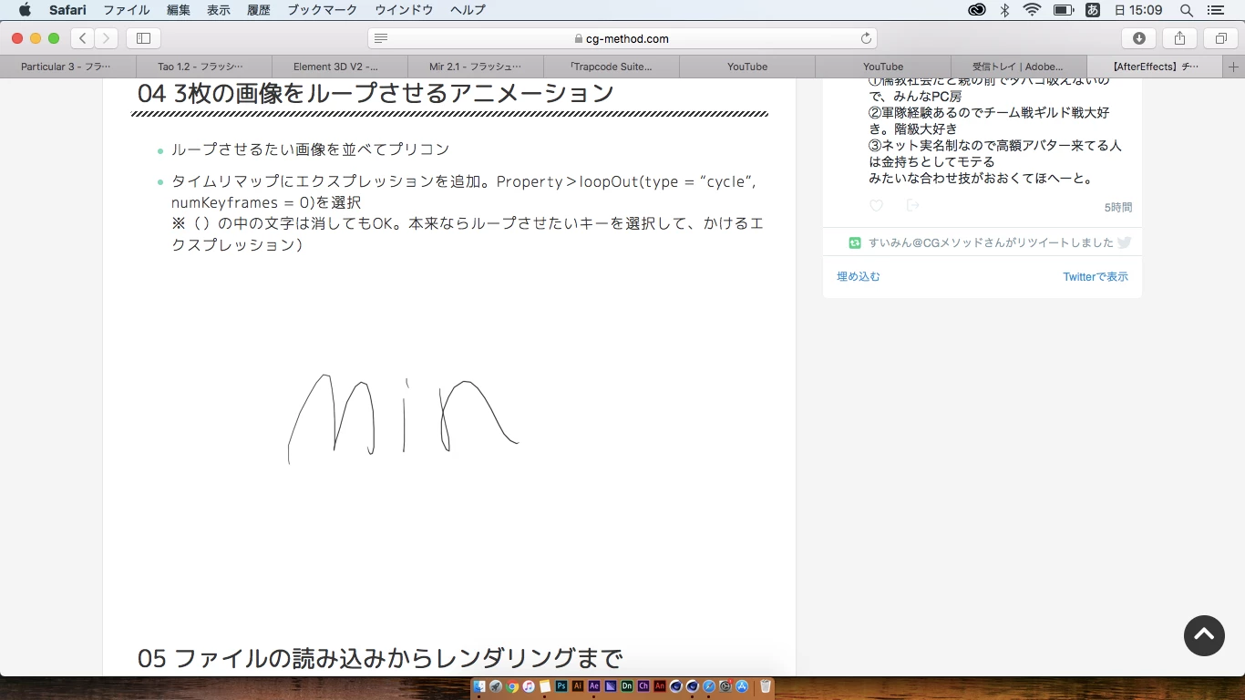
Task: Open the ヘルプ menu
Action: point(468,10)
